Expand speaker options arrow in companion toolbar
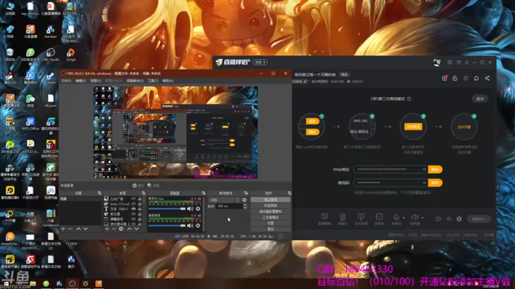 [422, 218]
